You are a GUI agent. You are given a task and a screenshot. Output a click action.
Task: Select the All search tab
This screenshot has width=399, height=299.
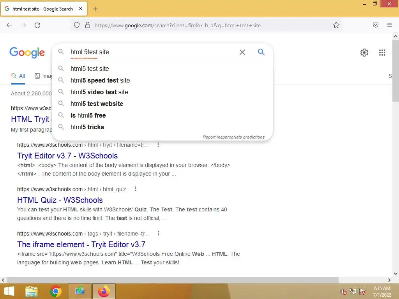[x=18, y=76]
